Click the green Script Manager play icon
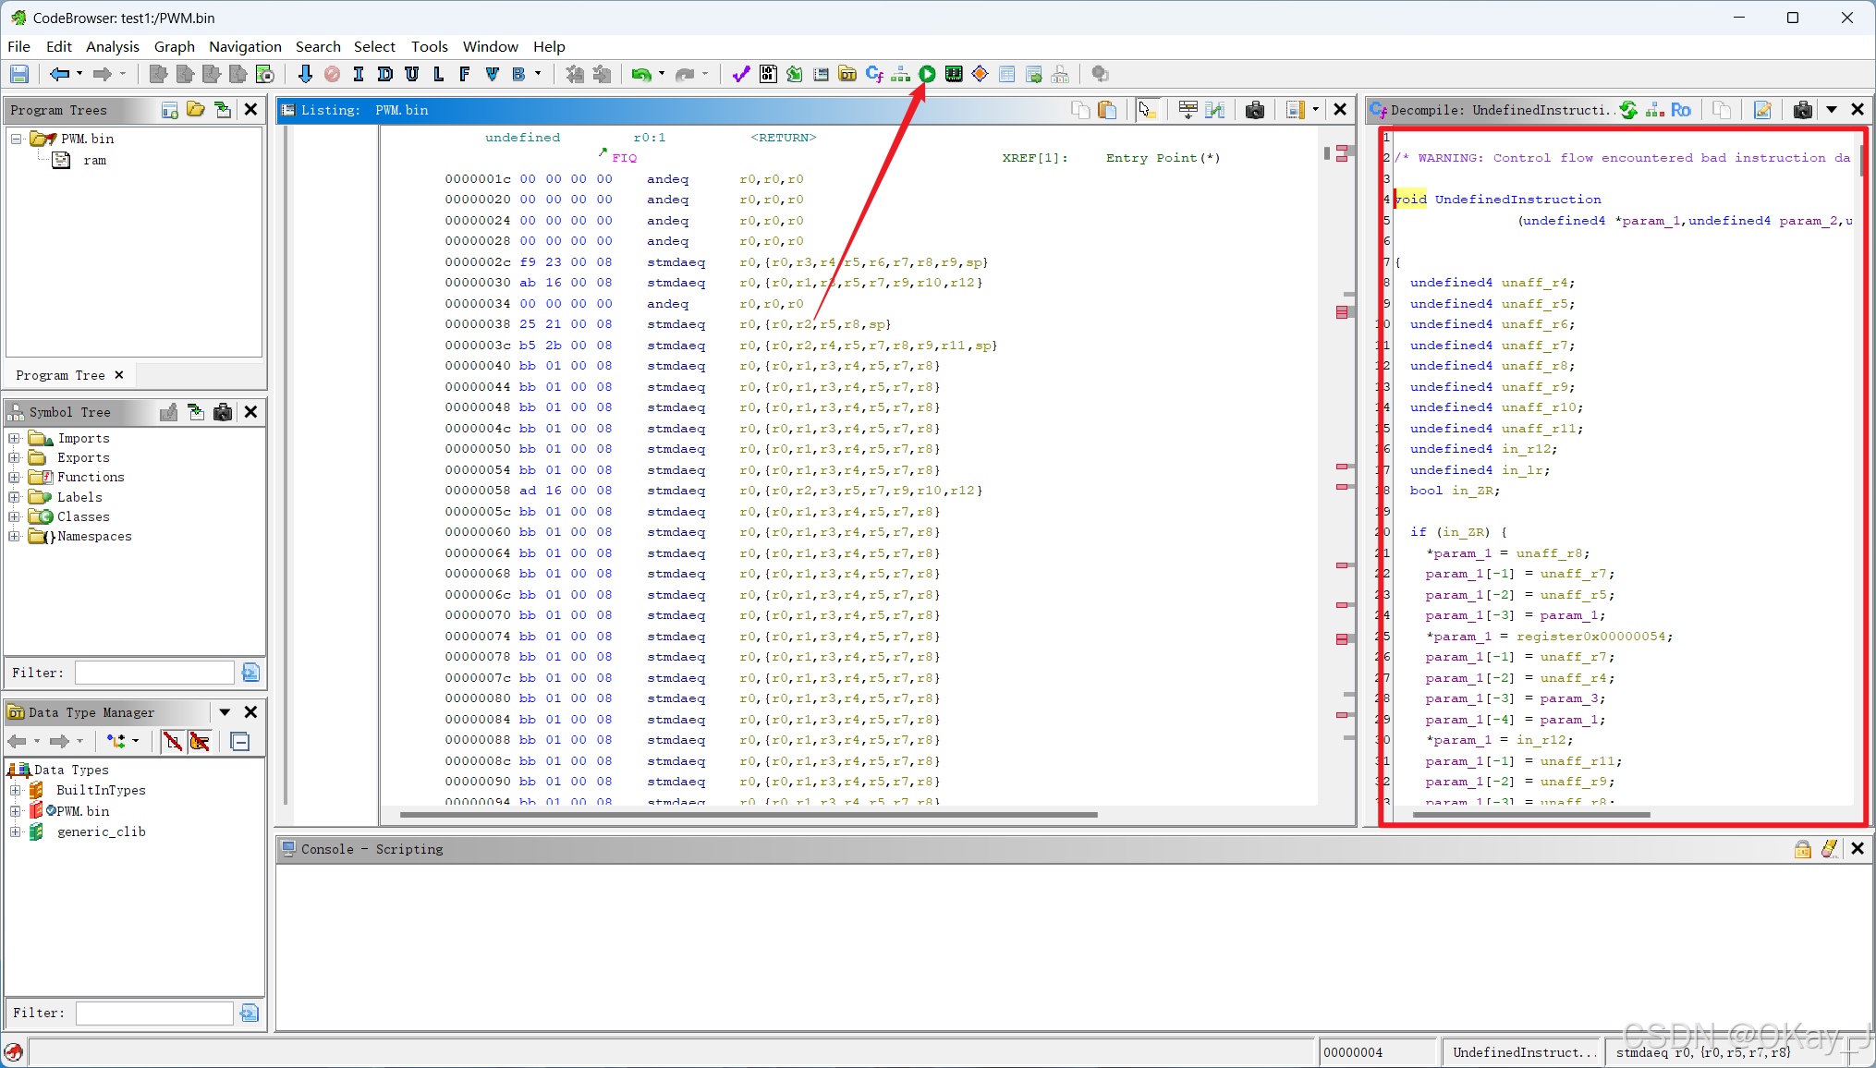Image resolution: width=1876 pixels, height=1068 pixels. click(927, 74)
